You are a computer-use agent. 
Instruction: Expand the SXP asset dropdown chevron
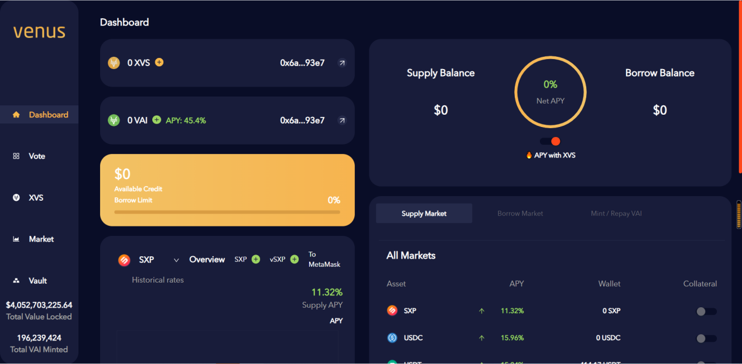click(176, 260)
